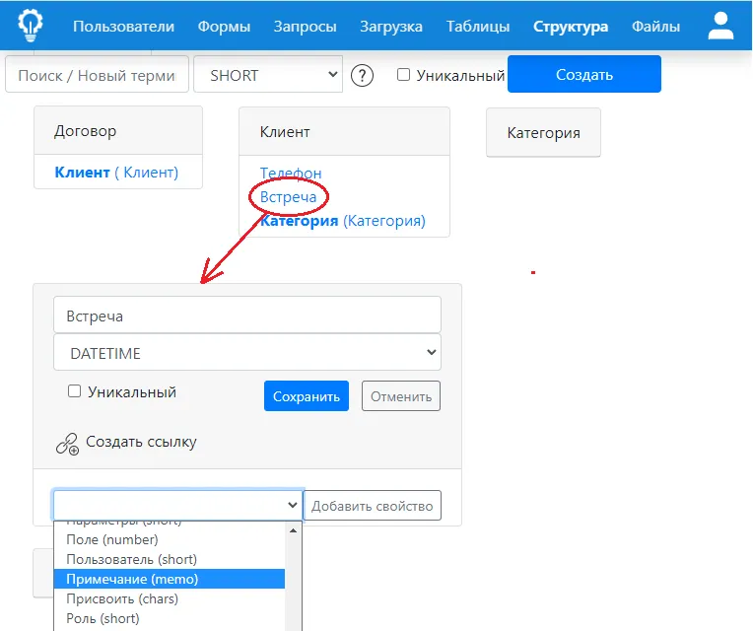Select the standalone Категория card
753x631 pixels.
[x=543, y=132]
